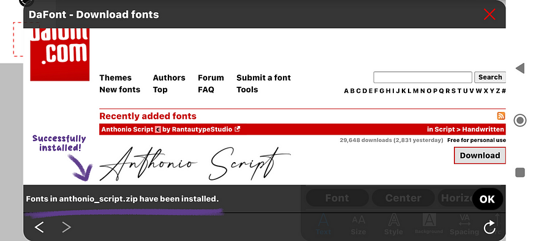Open the dimmed Style tool icon
Viewport: 536px width, 241px height.
(393, 224)
